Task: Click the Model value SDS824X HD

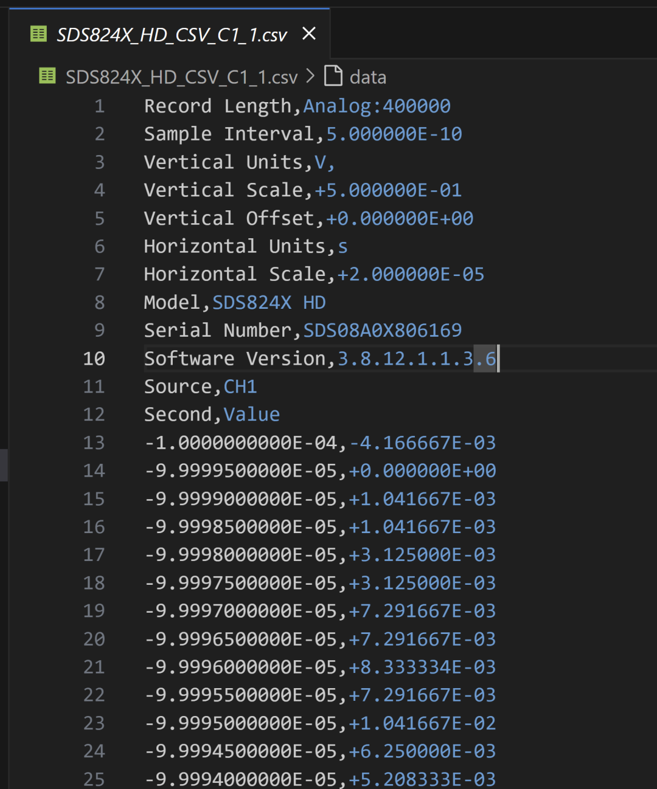Action: [268, 302]
